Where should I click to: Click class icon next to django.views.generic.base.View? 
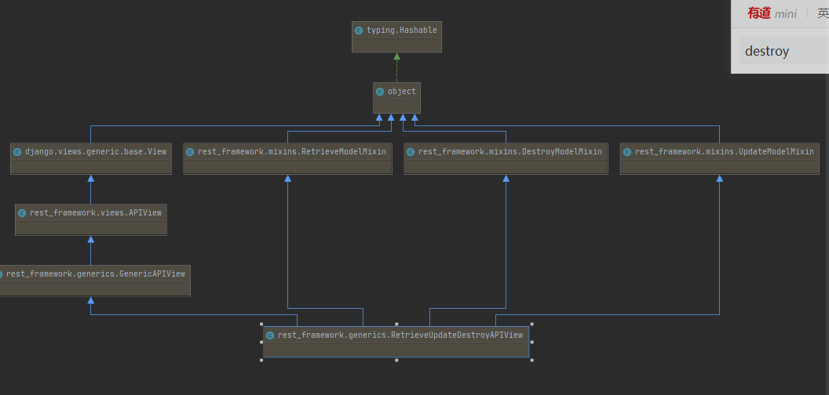click(17, 152)
